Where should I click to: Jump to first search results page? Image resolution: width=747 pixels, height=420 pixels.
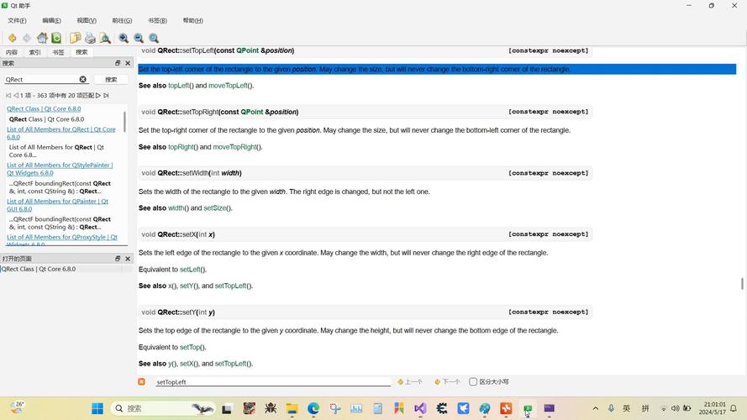coord(8,95)
